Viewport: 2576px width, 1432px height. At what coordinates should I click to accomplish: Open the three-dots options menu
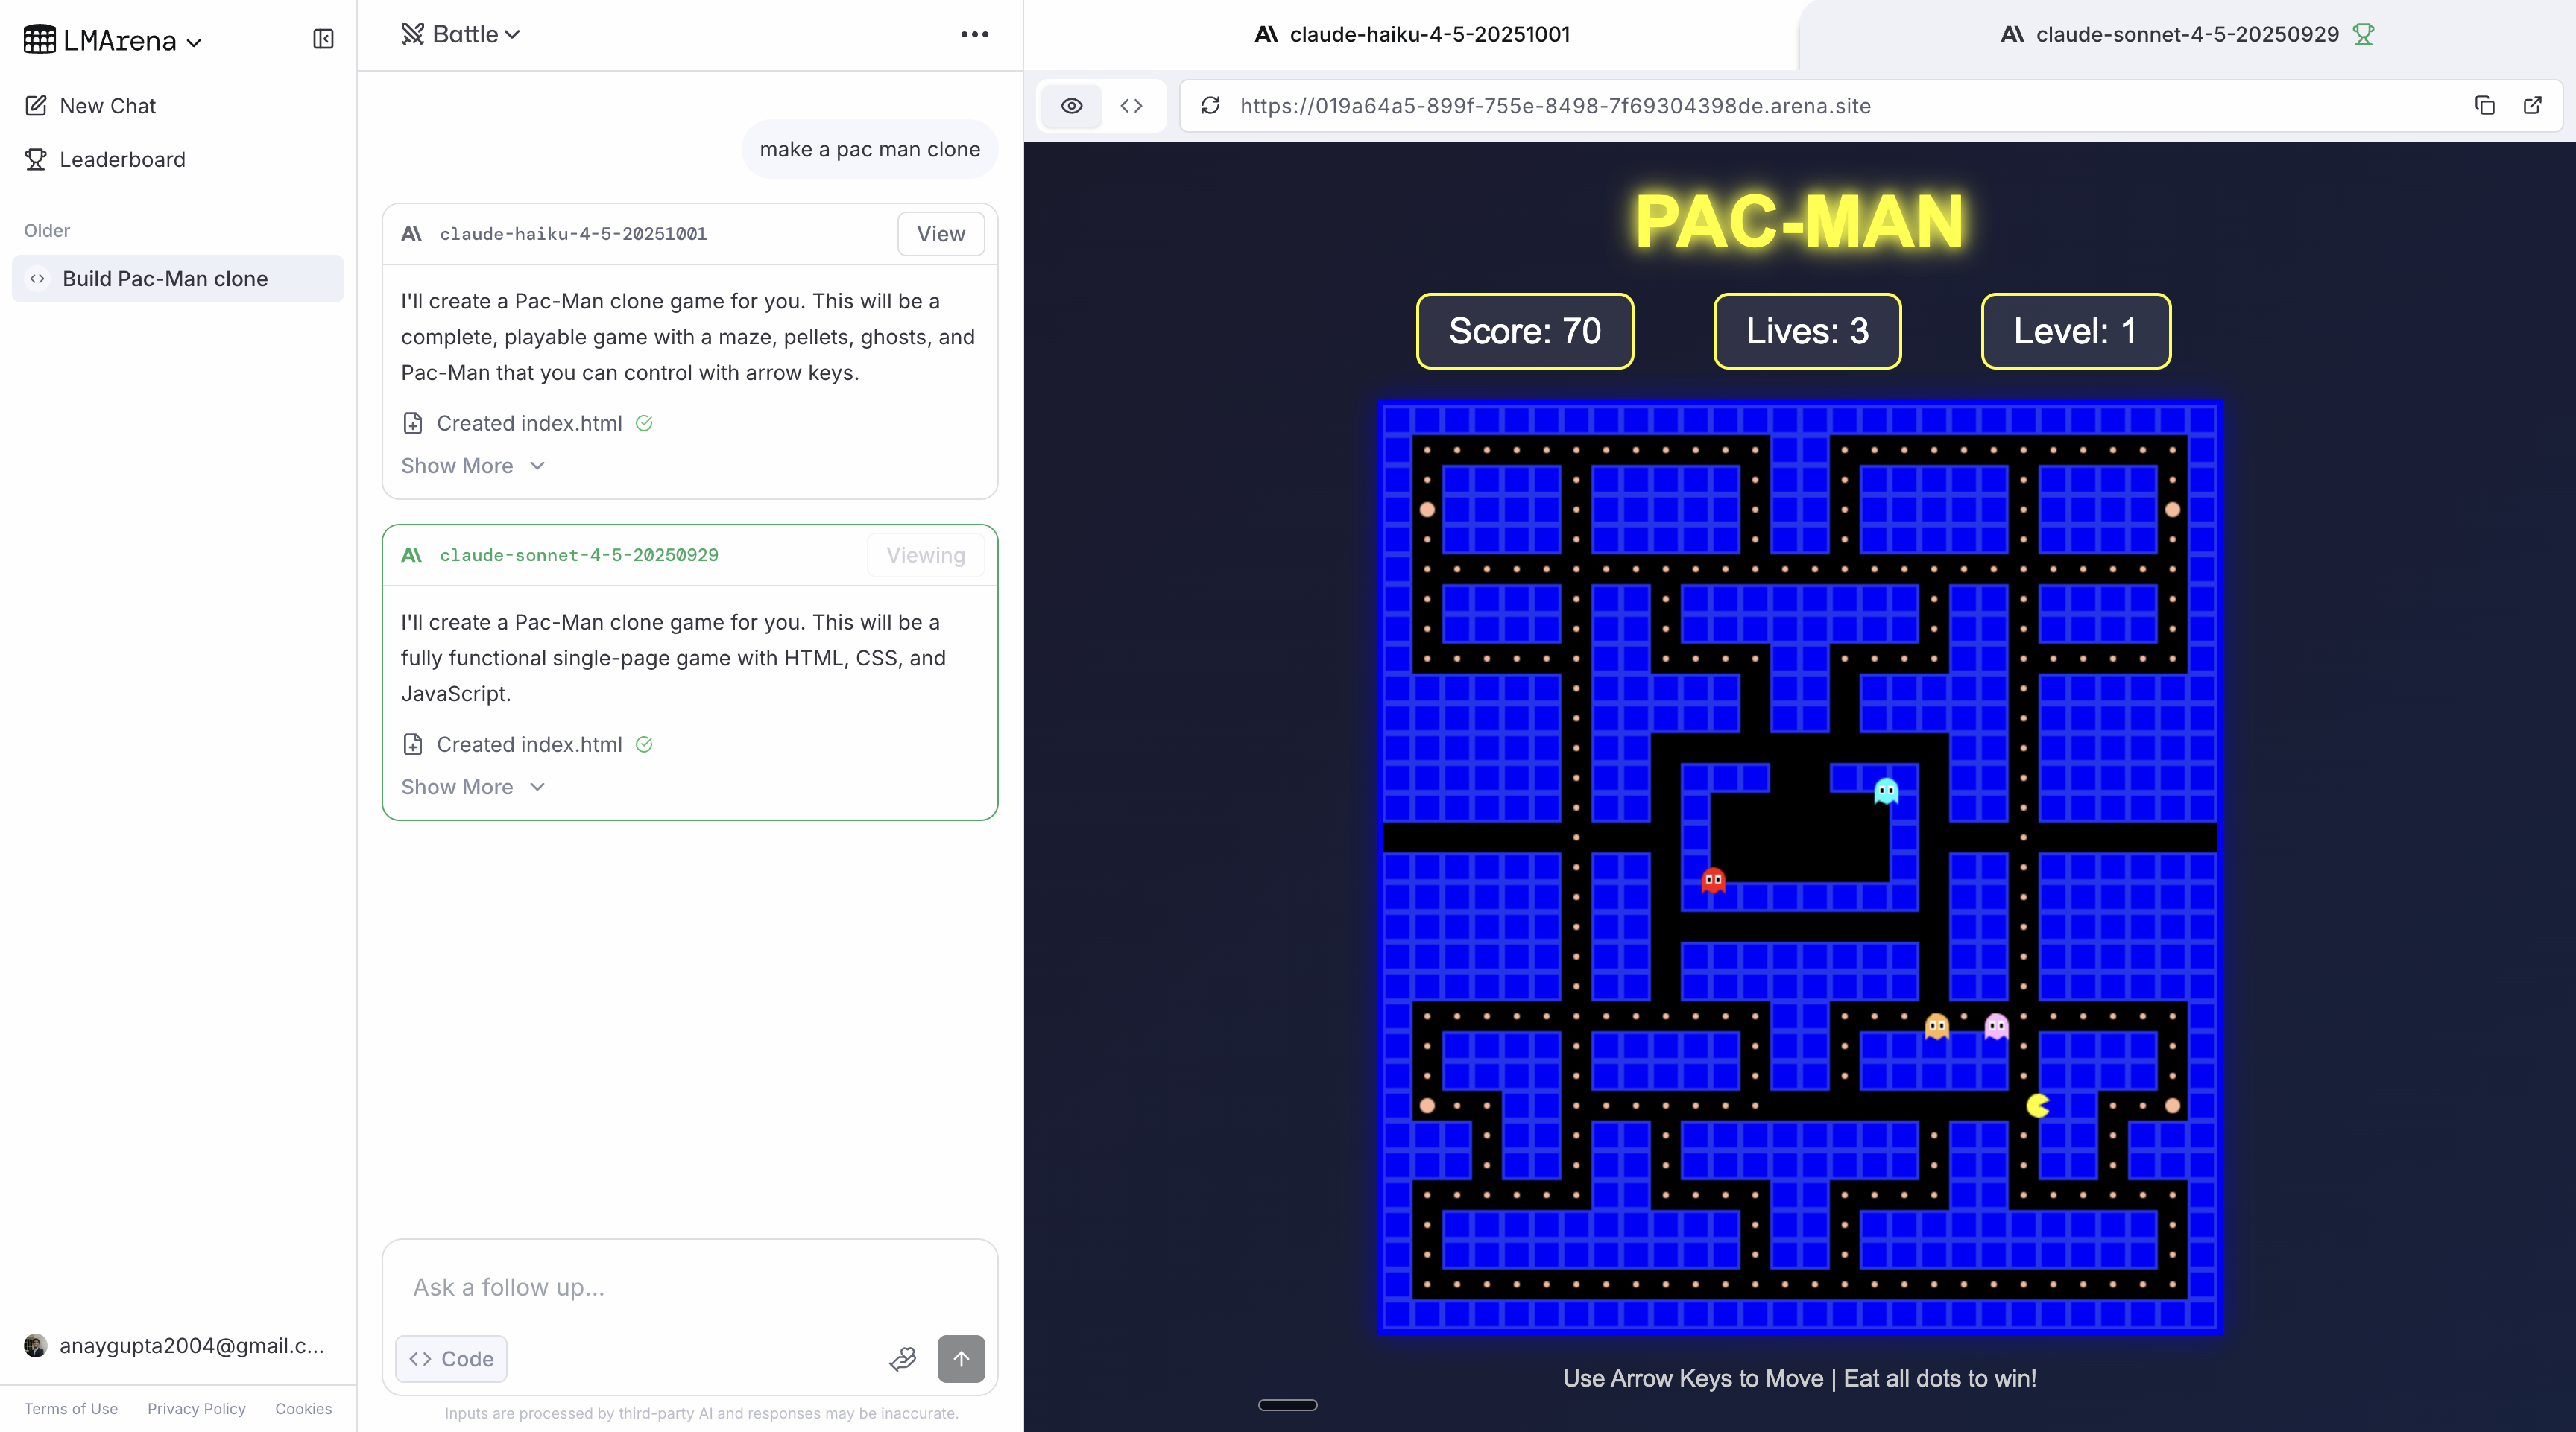(974, 35)
